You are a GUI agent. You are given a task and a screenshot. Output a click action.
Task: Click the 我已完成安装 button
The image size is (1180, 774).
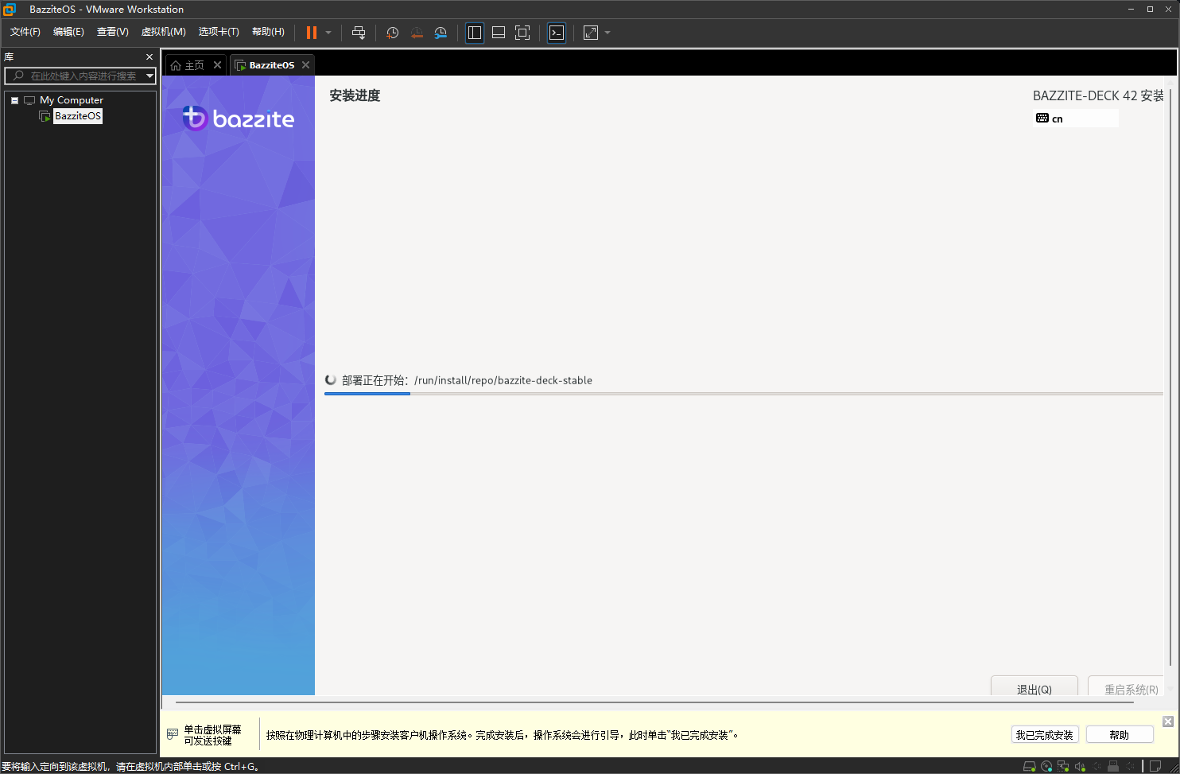point(1044,735)
